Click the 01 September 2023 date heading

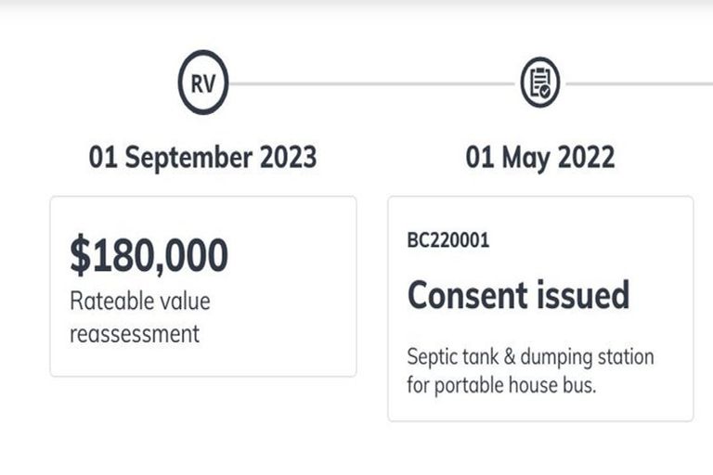coord(202,157)
